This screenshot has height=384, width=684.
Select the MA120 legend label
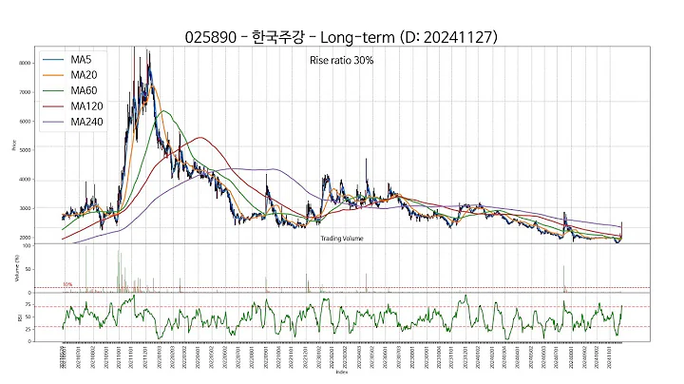point(86,106)
